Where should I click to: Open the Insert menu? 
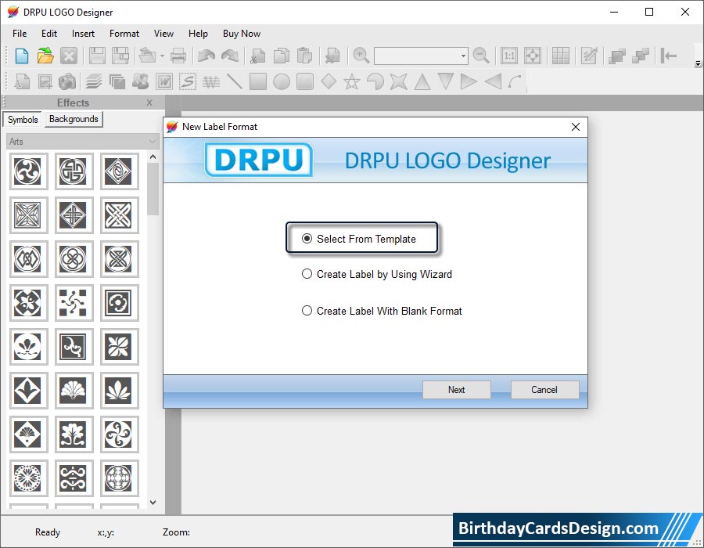[x=83, y=34]
